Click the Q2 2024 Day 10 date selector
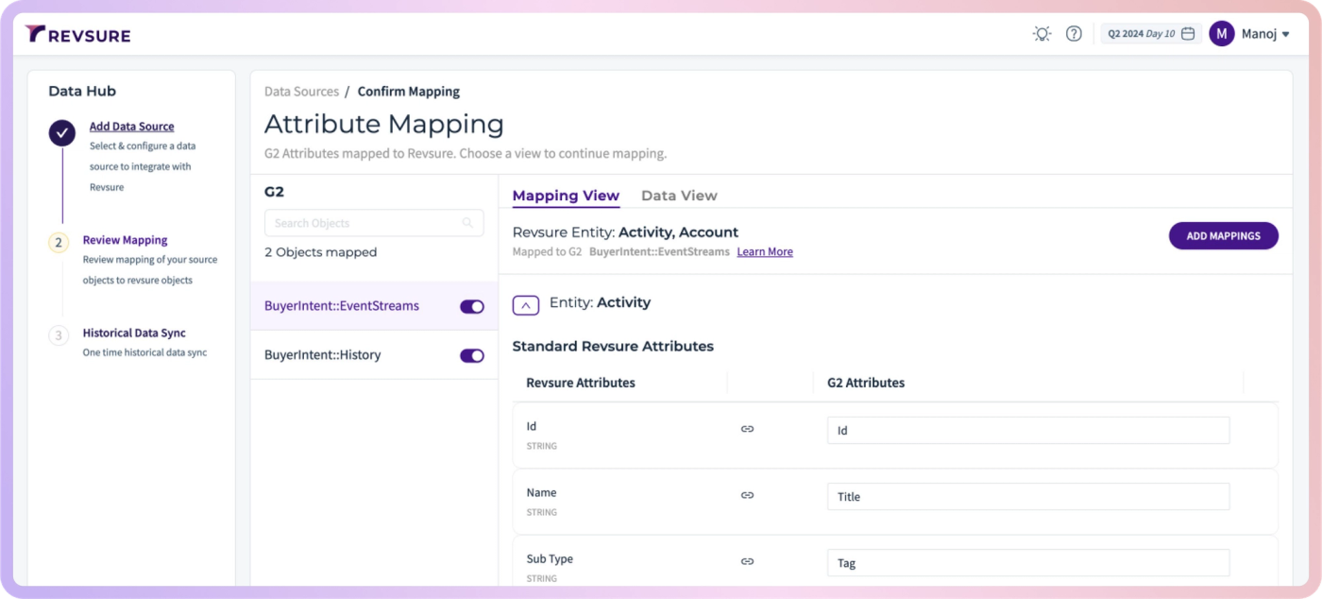 pyautogui.click(x=1151, y=34)
